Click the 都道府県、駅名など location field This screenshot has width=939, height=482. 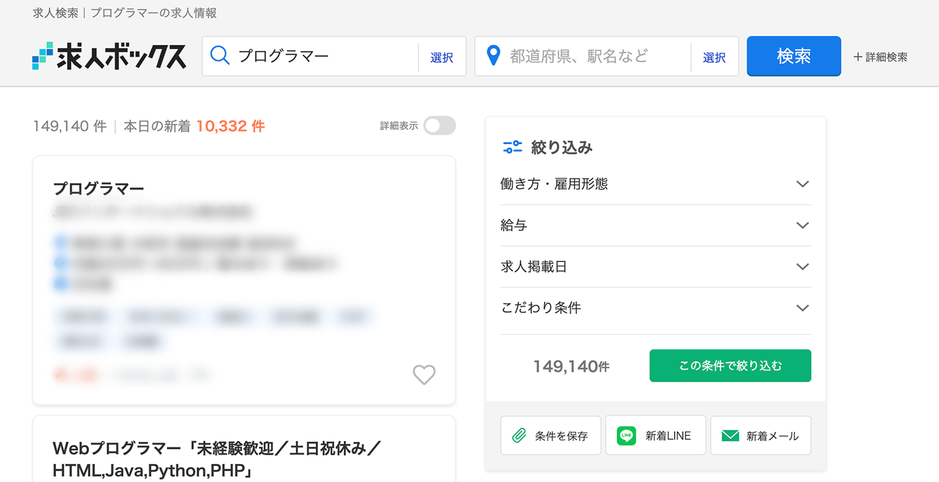tap(582, 56)
